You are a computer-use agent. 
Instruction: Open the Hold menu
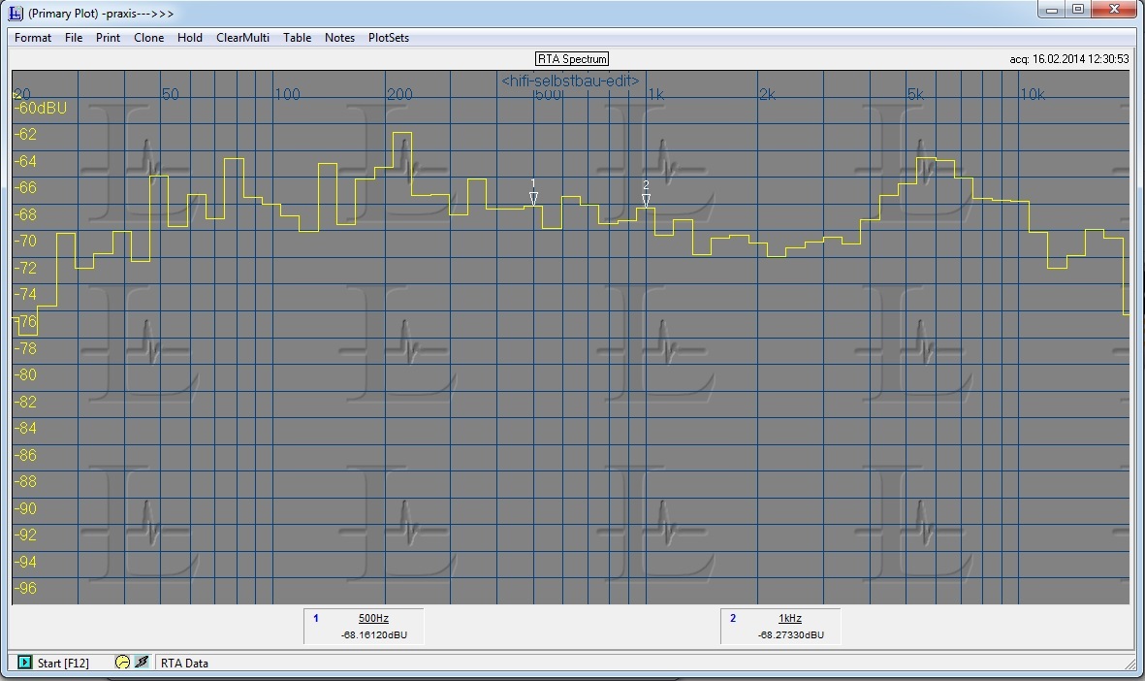pyautogui.click(x=190, y=38)
